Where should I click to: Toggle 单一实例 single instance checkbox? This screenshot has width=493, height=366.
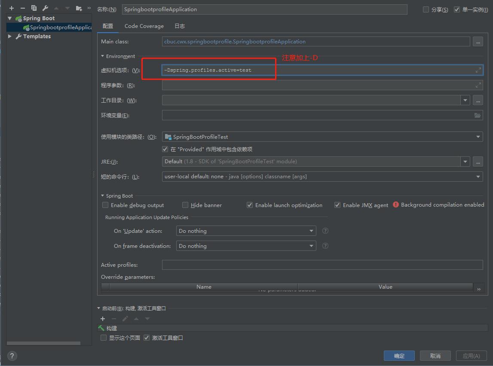(457, 9)
